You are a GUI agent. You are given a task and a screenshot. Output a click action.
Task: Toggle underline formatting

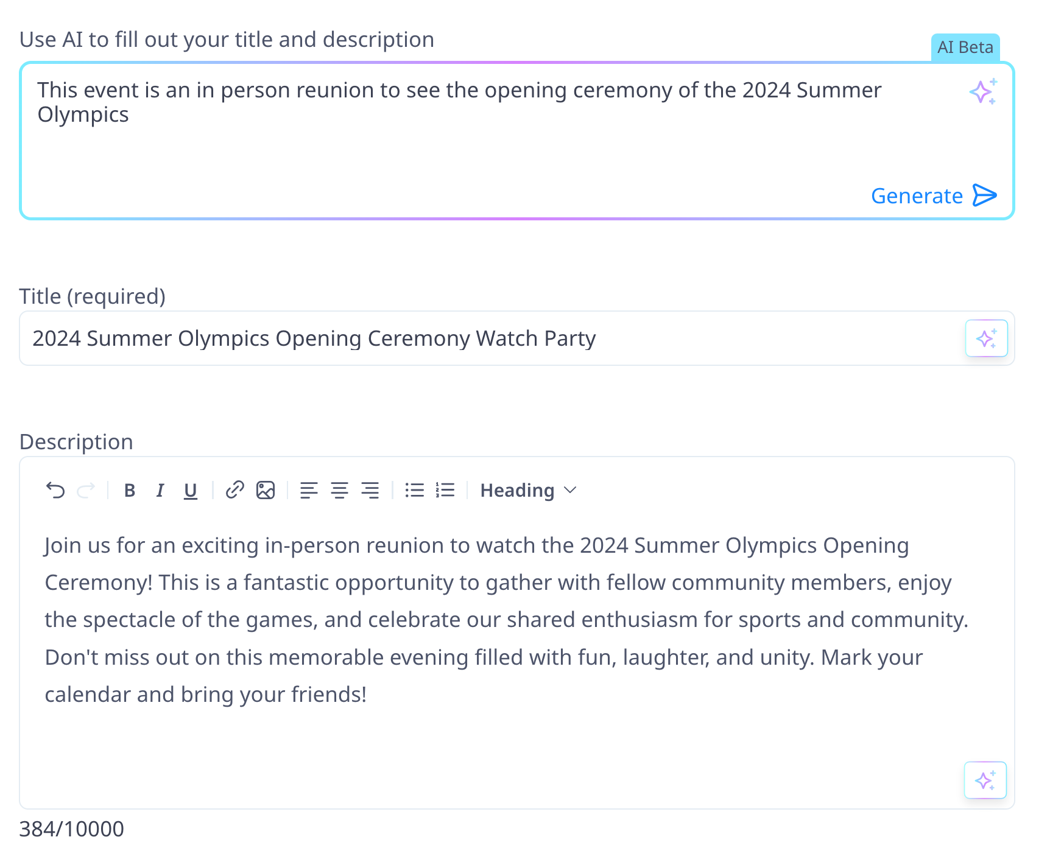click(x=190, y=491)
